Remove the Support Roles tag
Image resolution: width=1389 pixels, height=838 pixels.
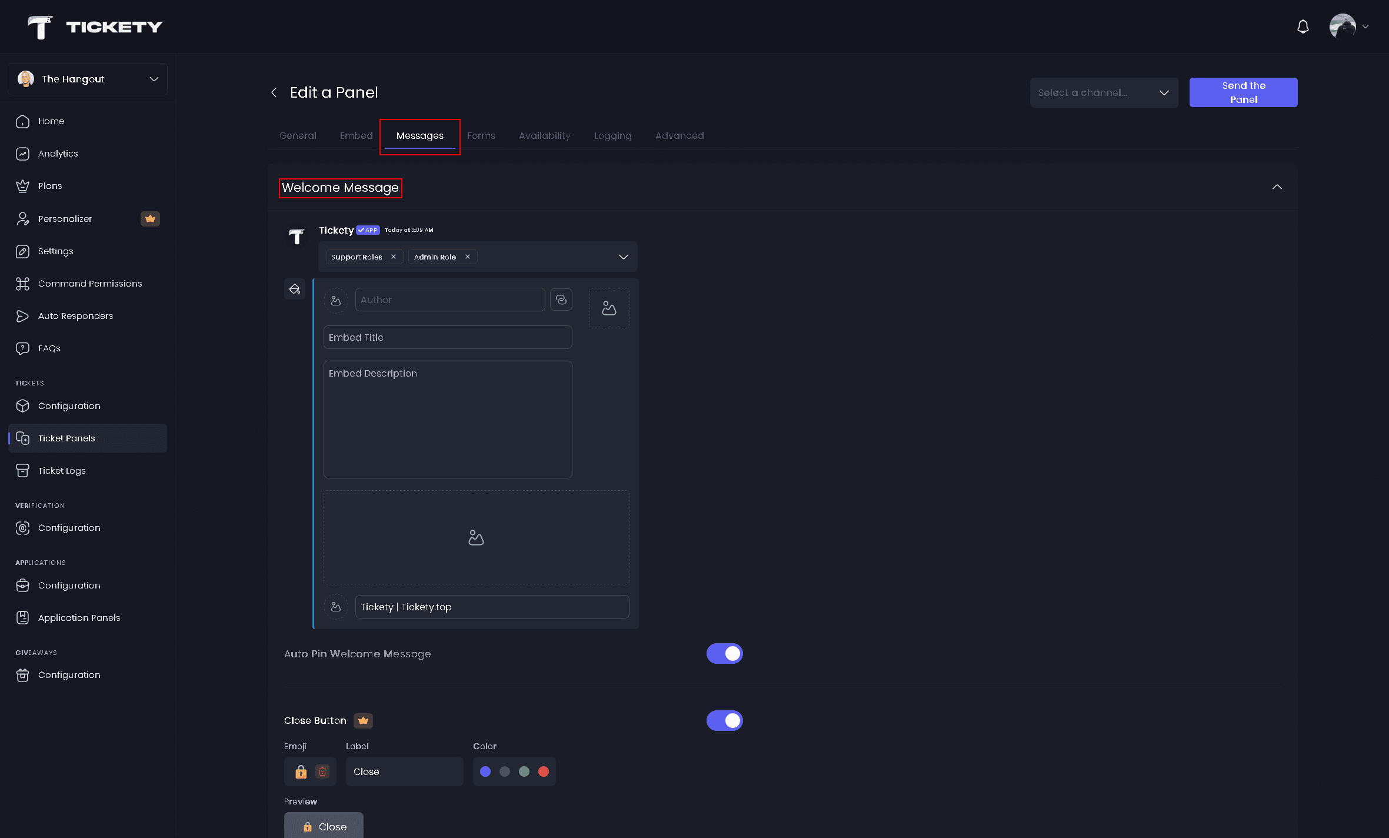point(394,257)
